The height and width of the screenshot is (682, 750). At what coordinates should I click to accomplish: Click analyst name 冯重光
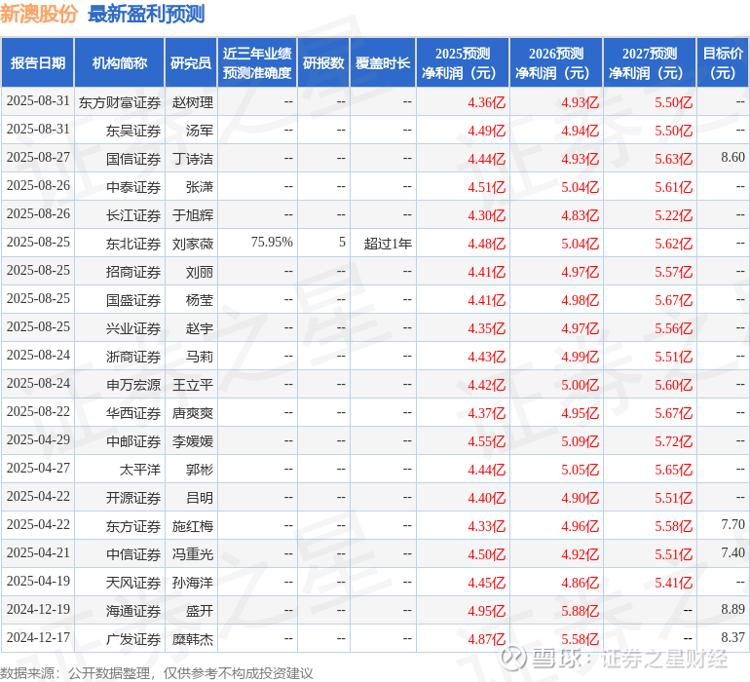(193, 554)
